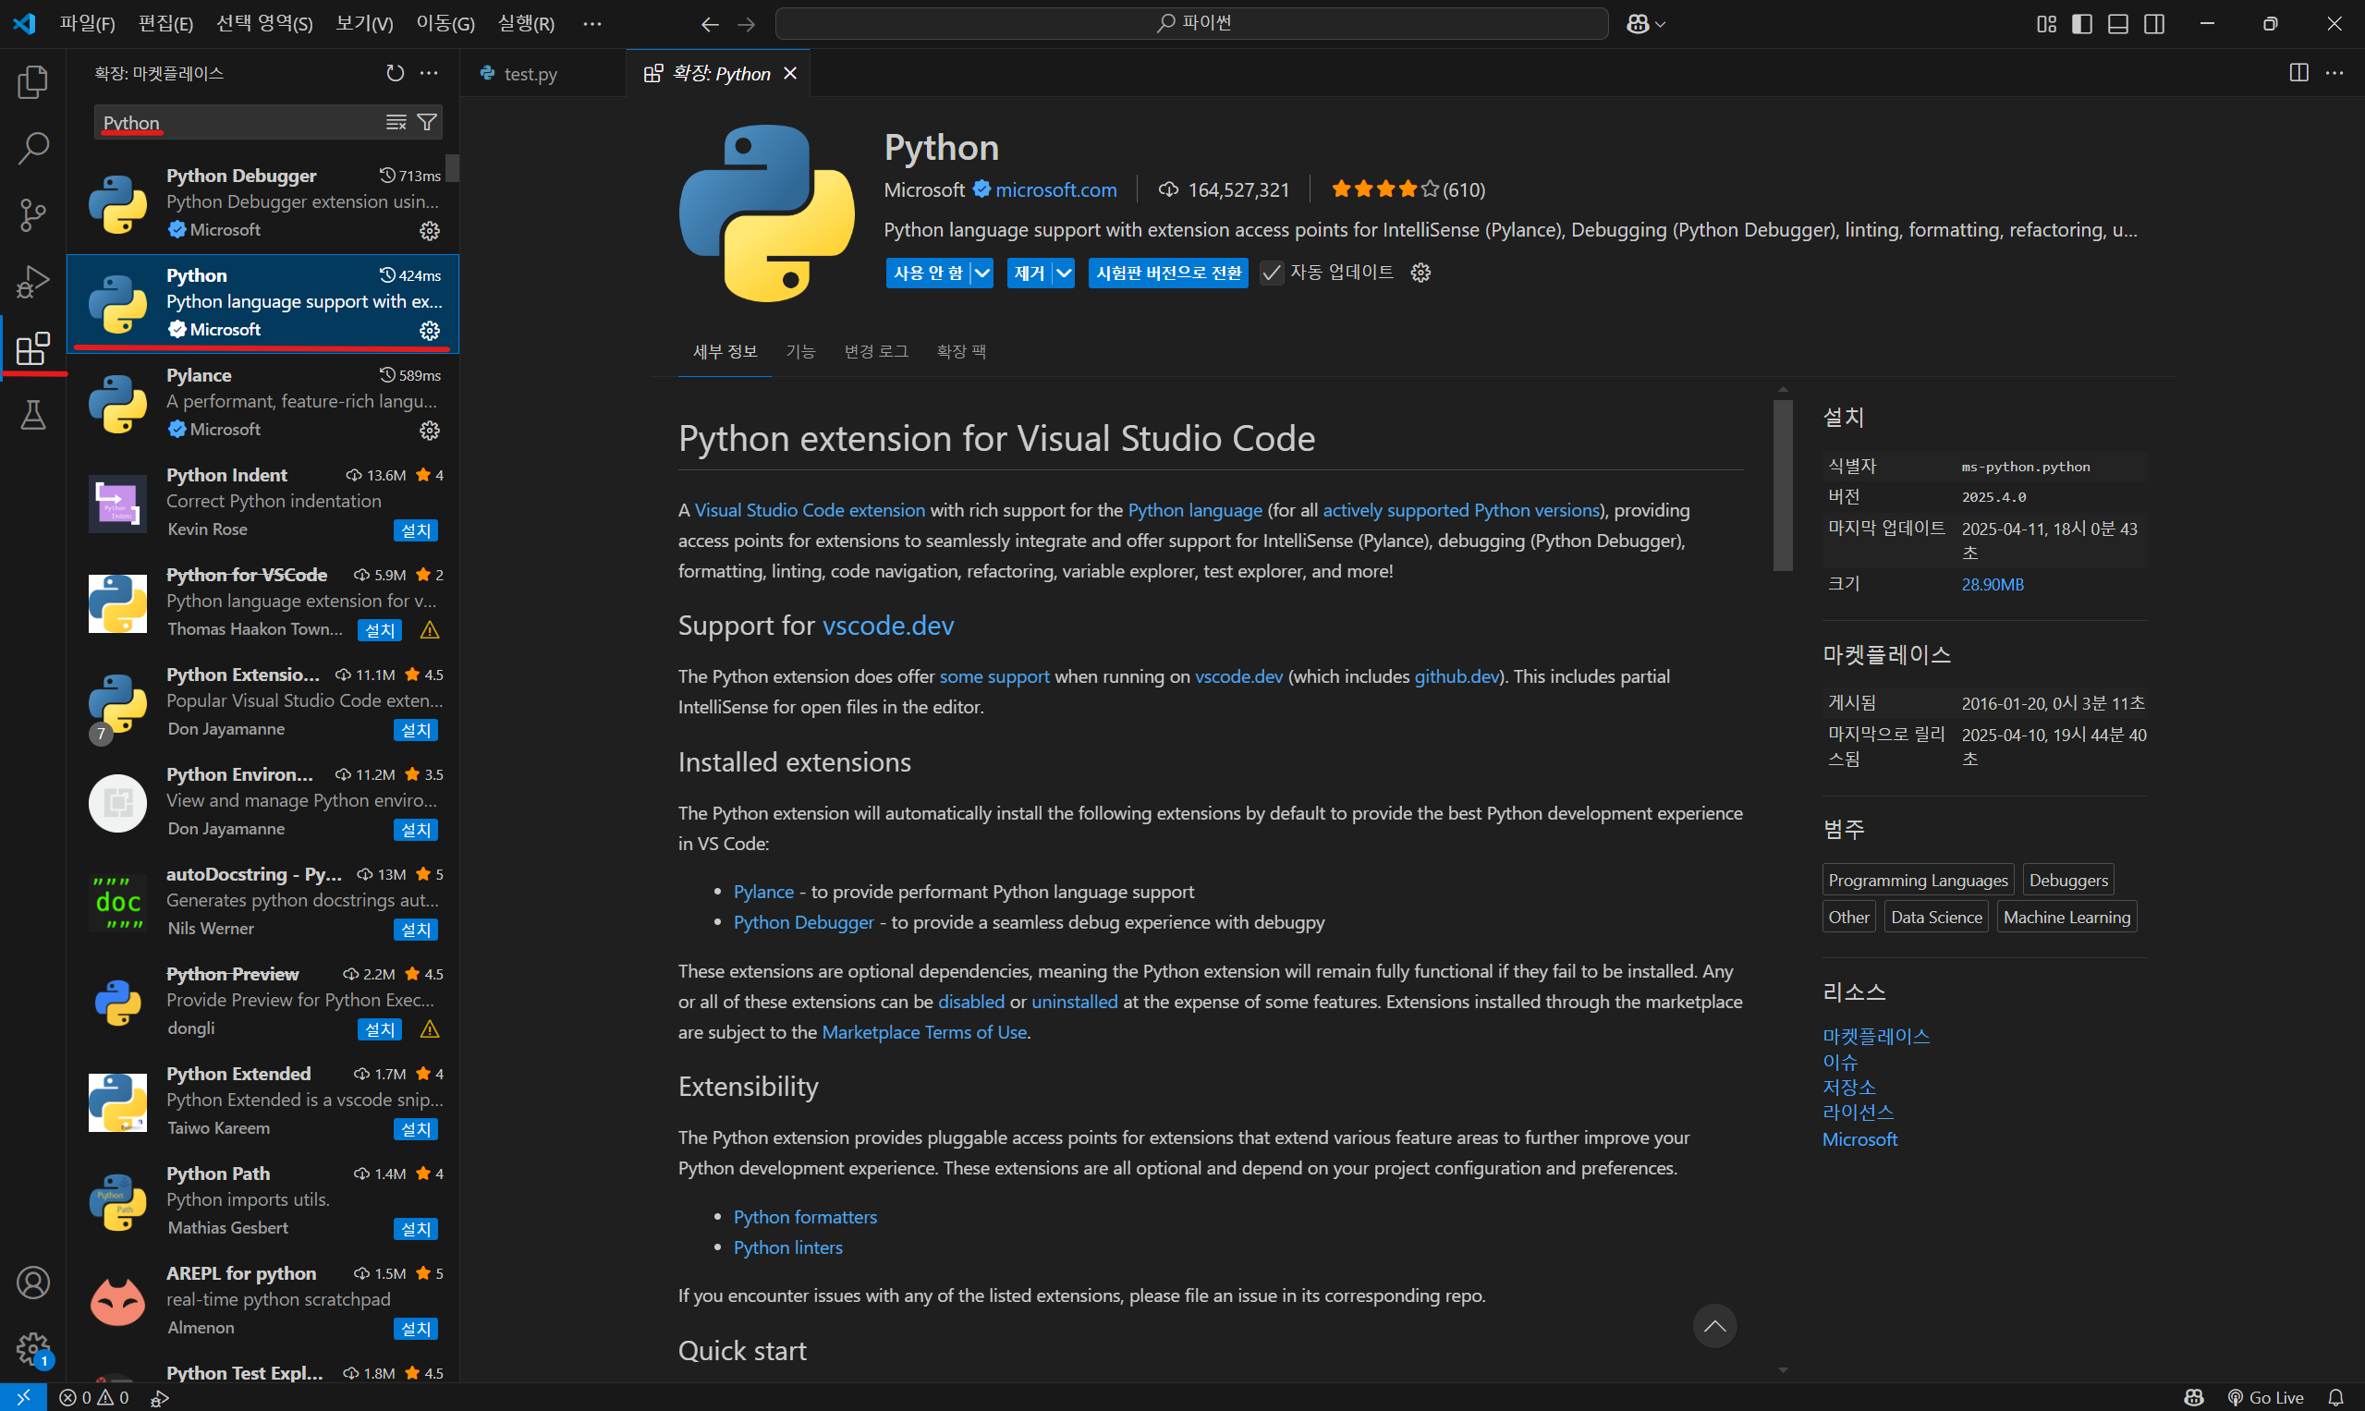Toggle the primary side bar layout button

[2081, 24]
